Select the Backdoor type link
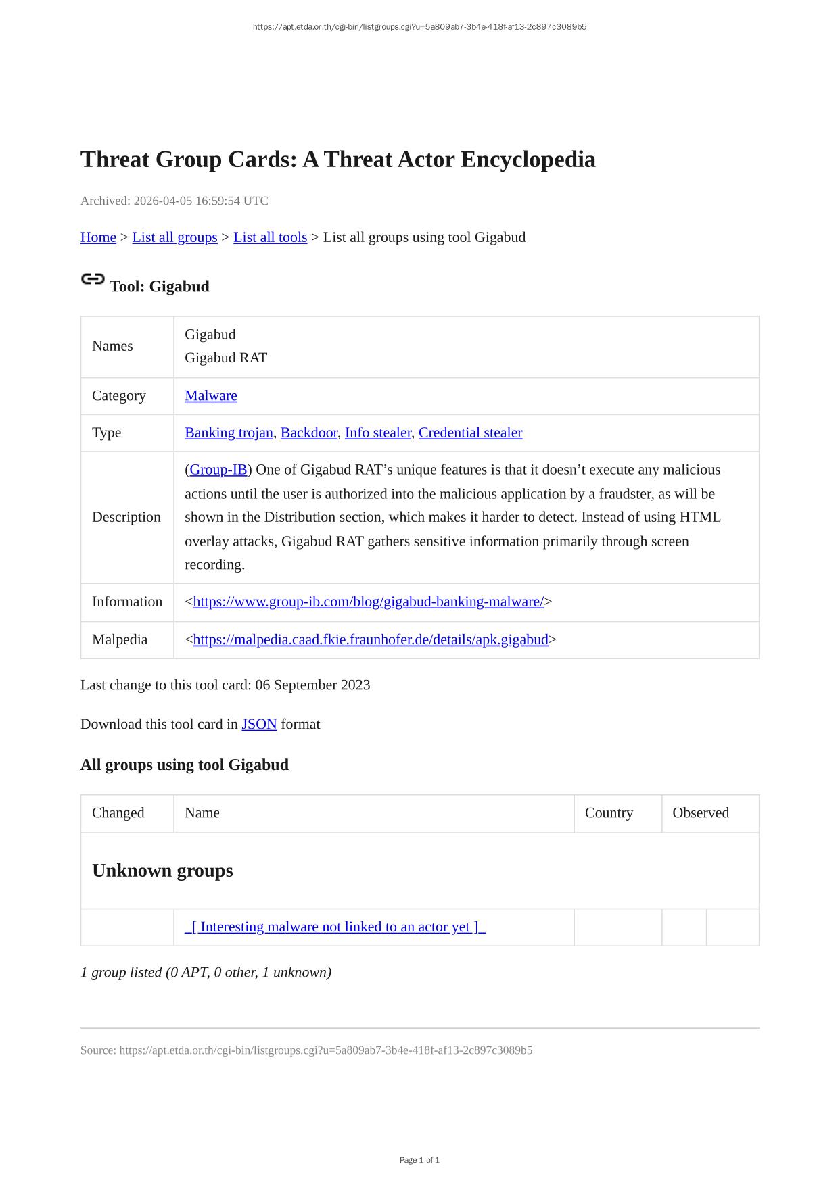 (308, 433)
